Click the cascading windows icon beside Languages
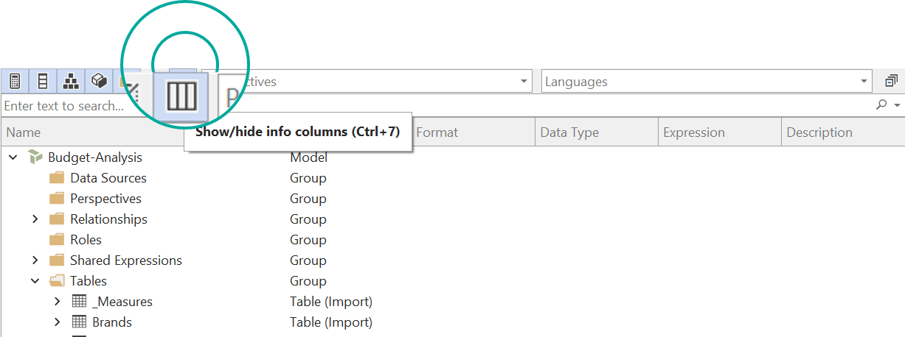Screen dimensions: 905x337 click(891, 81)
